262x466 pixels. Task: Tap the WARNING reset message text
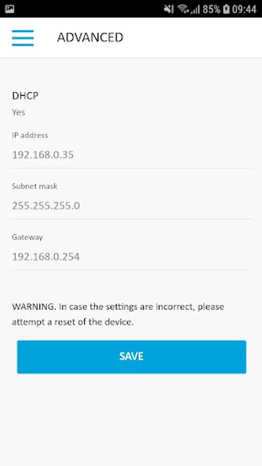(x=118, y=314)
